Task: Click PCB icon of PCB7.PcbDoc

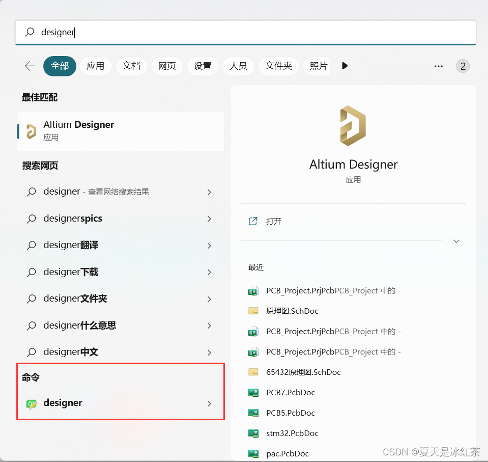Action: tap(253, 393)
